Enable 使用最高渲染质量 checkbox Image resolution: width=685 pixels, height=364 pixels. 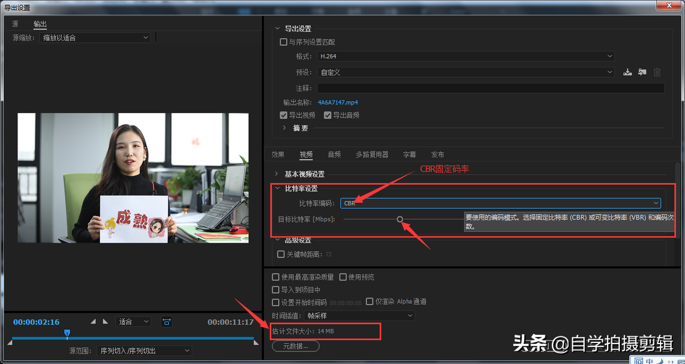(x=275, y=277)
